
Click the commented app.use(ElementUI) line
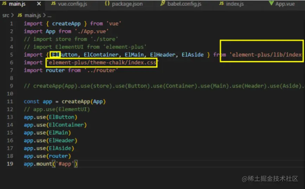(x=57, y=109)
